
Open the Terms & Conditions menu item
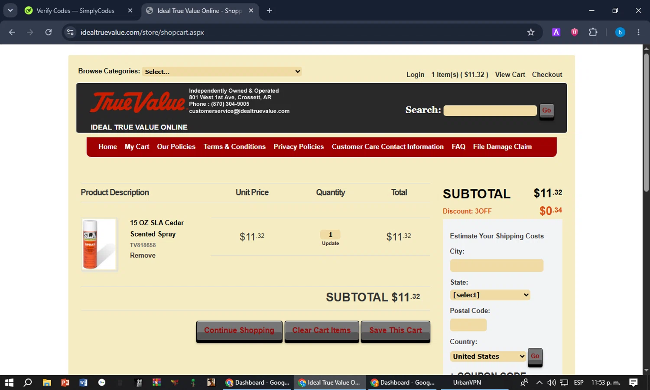click(234, 147)
